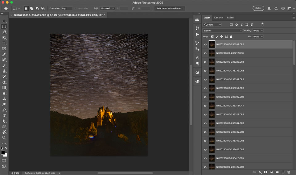Click the Home icon in options bar

click(x=6, y=8)
